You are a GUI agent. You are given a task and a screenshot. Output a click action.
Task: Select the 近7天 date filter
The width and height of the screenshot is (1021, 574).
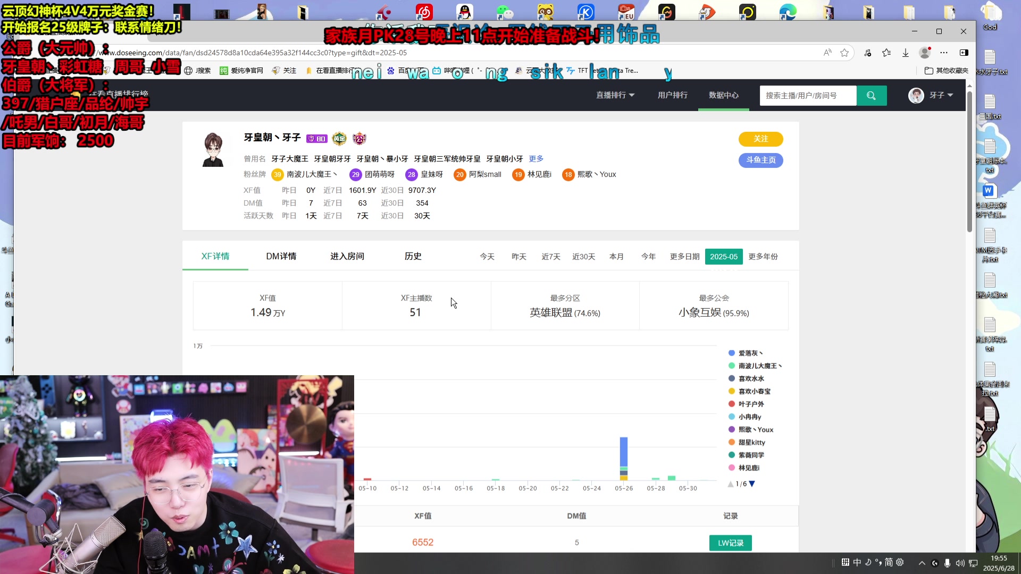(x=551, y=257)
